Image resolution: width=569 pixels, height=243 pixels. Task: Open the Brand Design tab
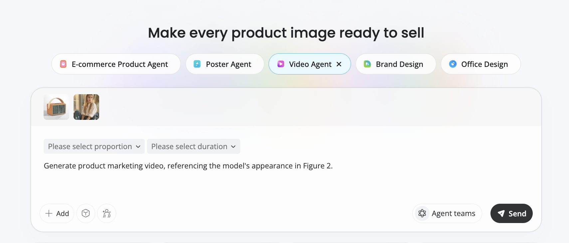click(x=396, y=64)
